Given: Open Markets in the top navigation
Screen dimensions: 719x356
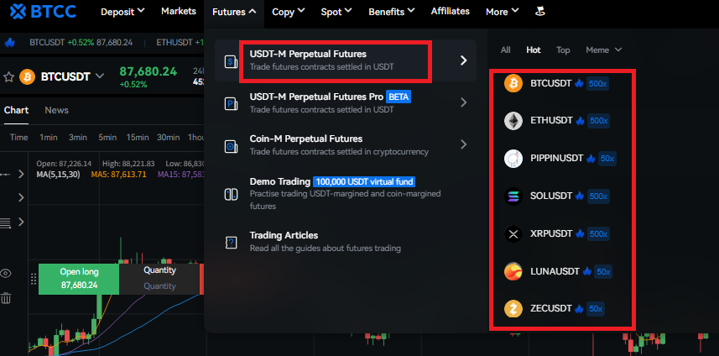Looking at the screenshot, I should click(177, 12).
